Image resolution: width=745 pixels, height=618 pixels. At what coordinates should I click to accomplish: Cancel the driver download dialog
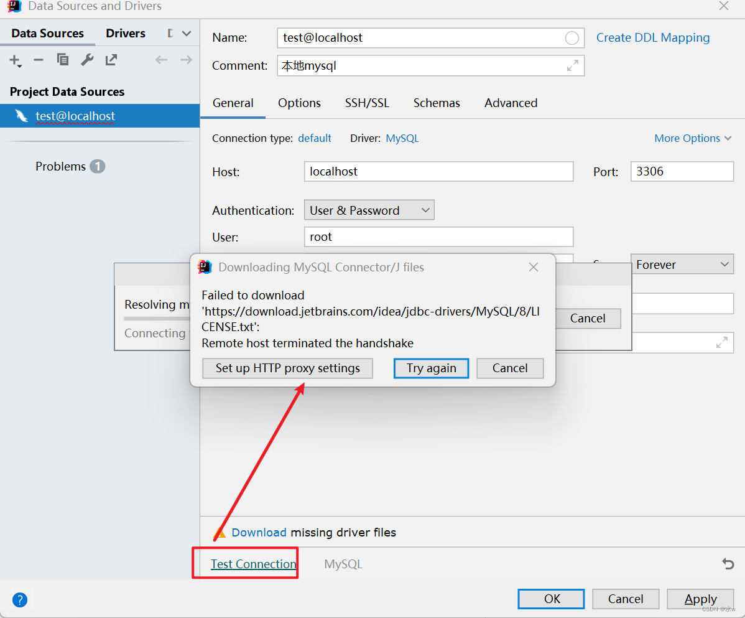pos(510,368)
